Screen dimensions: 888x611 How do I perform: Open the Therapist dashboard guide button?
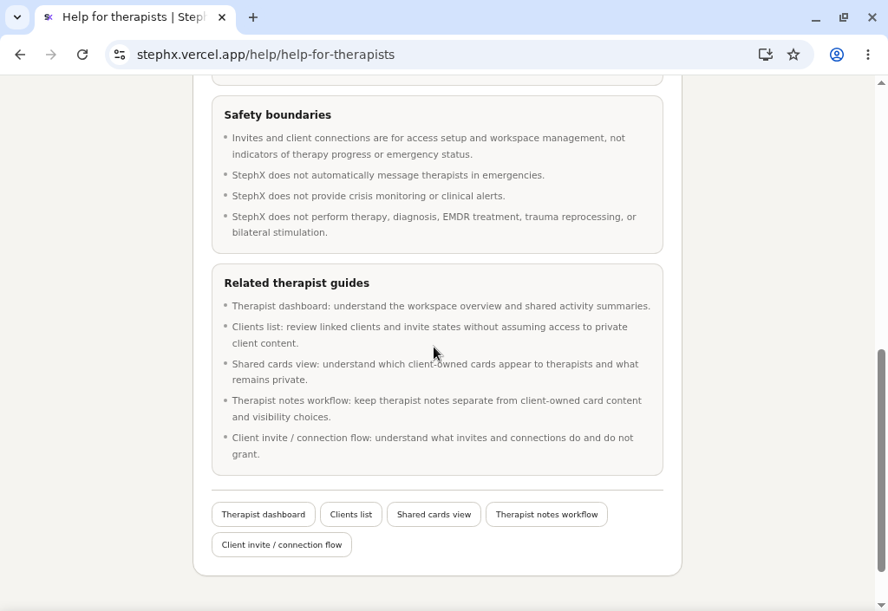point(264,514)
